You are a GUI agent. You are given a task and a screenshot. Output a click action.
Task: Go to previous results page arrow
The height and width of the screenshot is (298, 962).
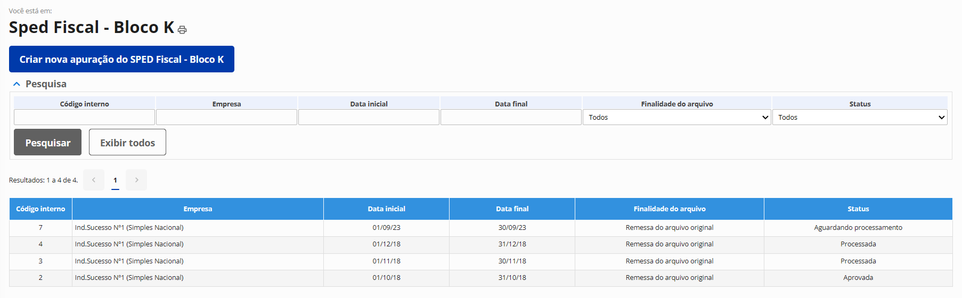(x=94, y=180)
